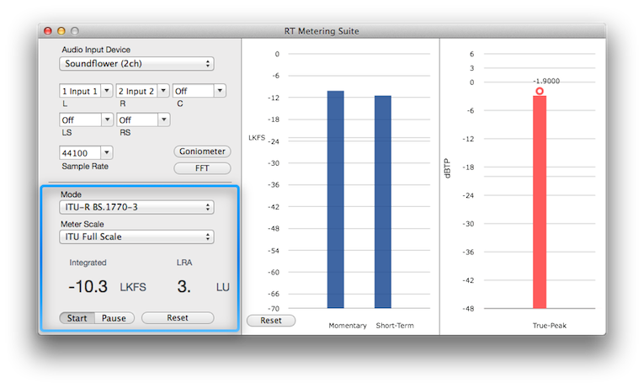Click the True-Peak hold marker circle
Viewport: 644px width, 388px height.
click(x=540, y=91)
